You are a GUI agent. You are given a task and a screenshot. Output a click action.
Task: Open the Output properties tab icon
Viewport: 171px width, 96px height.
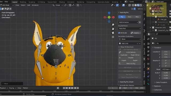click(x=148, y=47)
